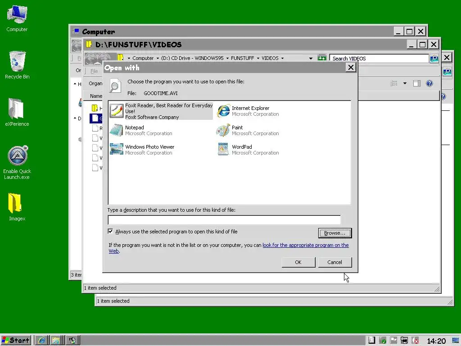Toggle 'Always use the selected program' checkbox
461x346 pixels.
(x=110, y=231)
